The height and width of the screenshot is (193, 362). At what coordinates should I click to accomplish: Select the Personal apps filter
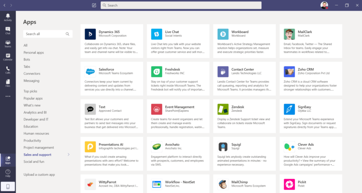[33, 52]
